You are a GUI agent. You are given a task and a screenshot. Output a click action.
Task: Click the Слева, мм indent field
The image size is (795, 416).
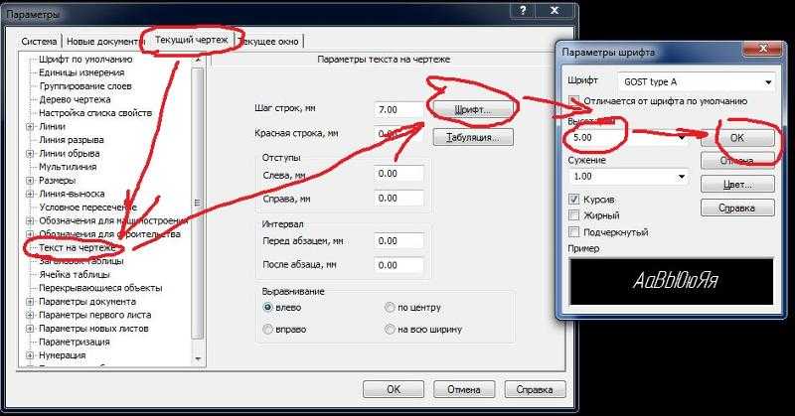tap(398, 174)
